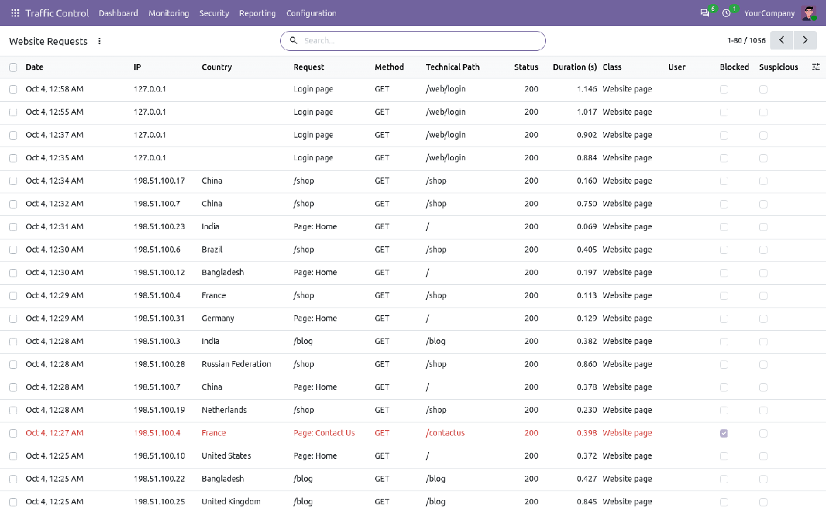The height and width of the screenshot is (516, 826).
Task: Toggle Suspicious box in United States row
Action: (763, 456)
